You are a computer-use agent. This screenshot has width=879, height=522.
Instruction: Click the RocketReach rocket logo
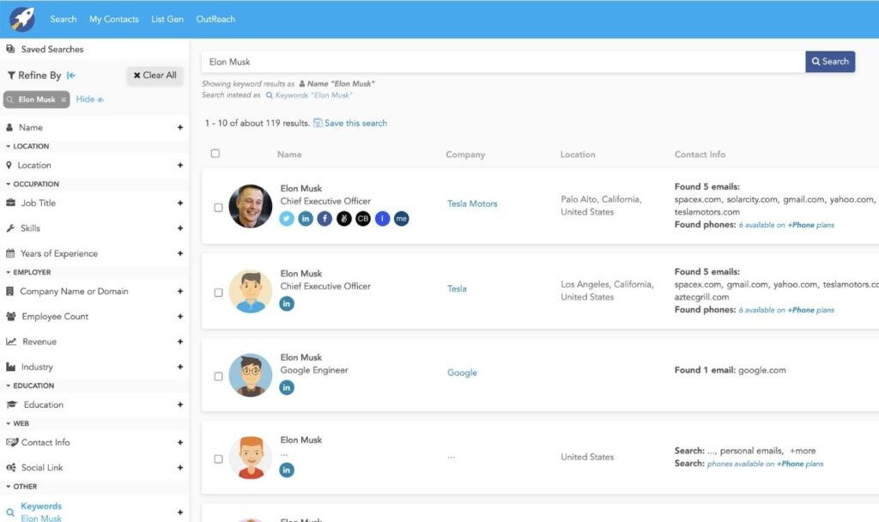(22, 19)
